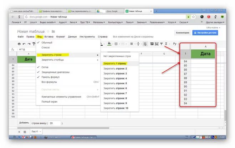235x148 pixels.
Task: Choose Закрепить 1 строку
Action: (119, 63)
